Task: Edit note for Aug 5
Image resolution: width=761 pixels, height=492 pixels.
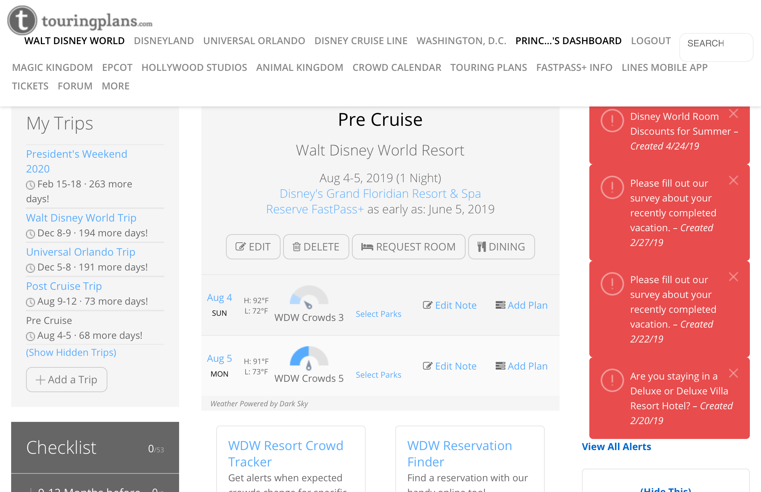Action: [450, 366]
